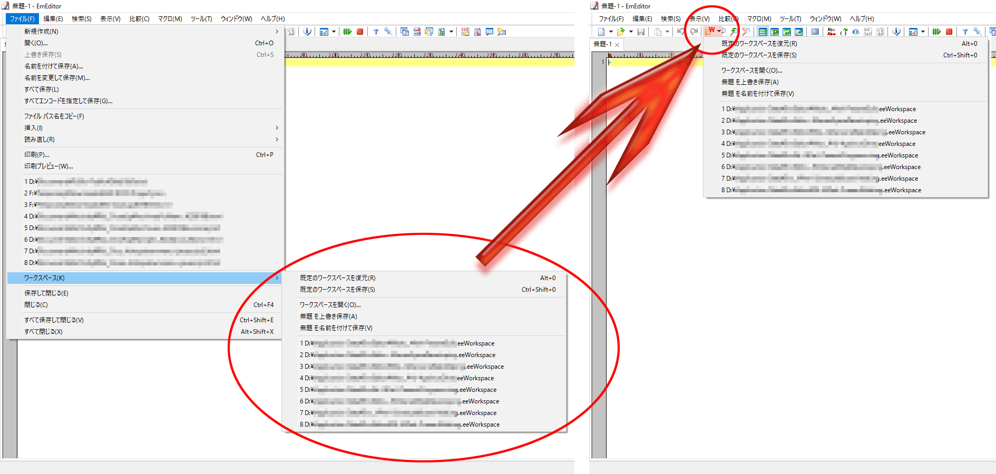Screen dimensions: 996x474
Task: Choose 印刷プレビュー(W)... in File menu
Action: pyautogui.click(x=48, y=166)
